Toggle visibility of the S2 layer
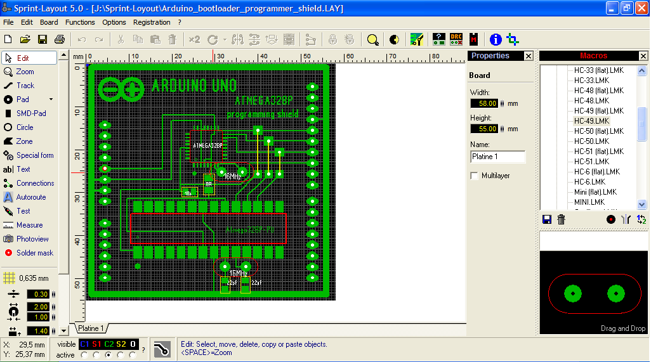 (121, 344)
